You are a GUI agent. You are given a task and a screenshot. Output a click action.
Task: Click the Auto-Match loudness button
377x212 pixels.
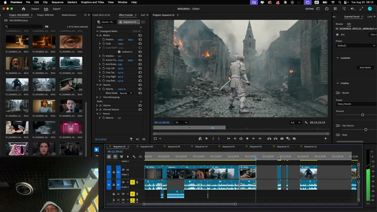tap(365, 67)
